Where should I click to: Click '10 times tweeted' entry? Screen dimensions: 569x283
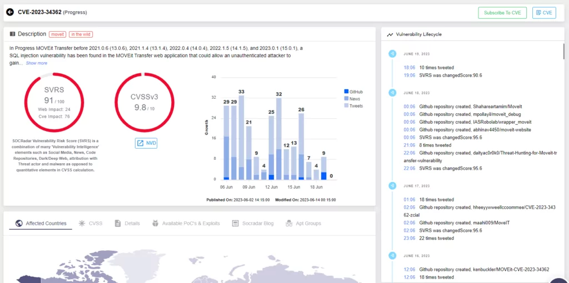tap(437, 67)
